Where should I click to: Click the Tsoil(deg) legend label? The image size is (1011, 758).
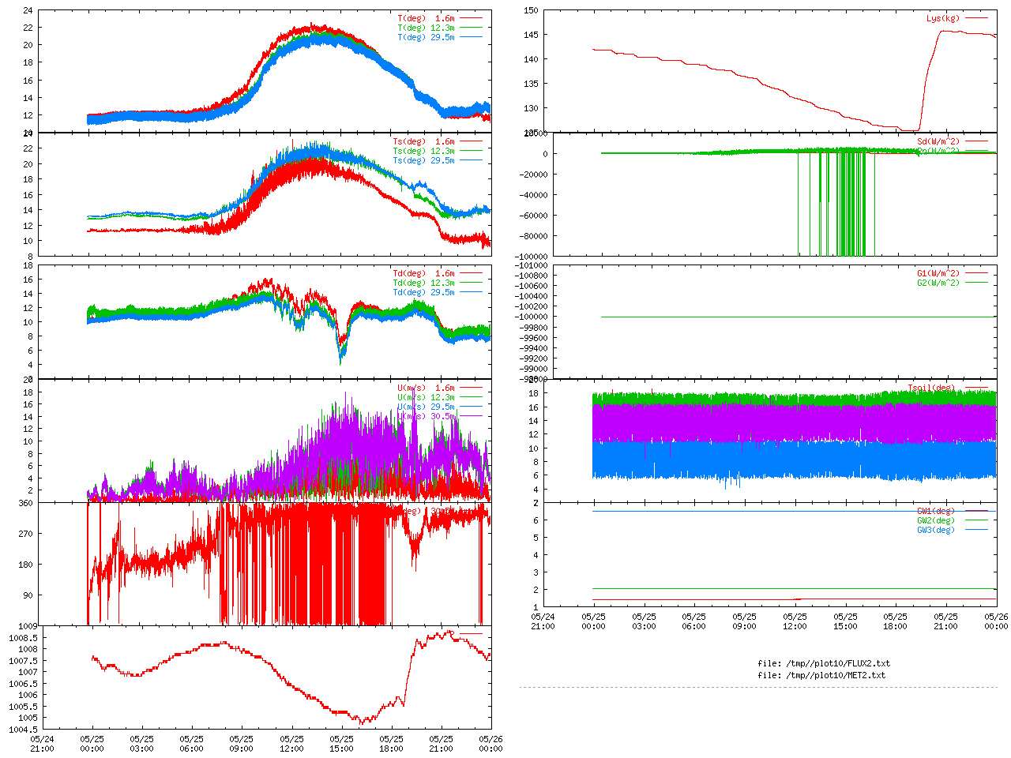(932, 388)
